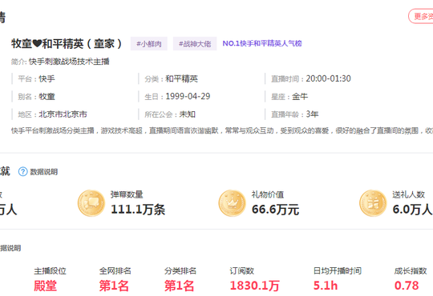
Task: Click the 地区：北京市北京市 field
Action: 52,114
